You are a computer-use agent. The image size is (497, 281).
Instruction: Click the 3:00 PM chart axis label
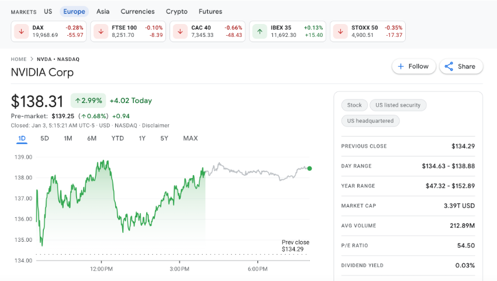pyautogui.click(x=180, y=269)
